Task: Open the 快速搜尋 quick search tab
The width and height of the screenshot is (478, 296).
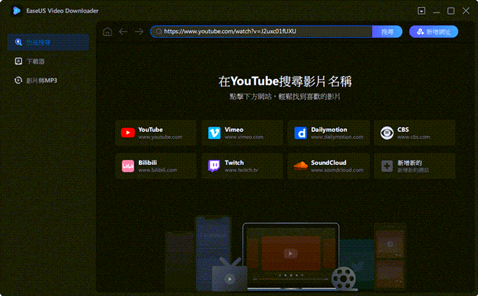Action: pyautogui.click(x=48, y=42)
